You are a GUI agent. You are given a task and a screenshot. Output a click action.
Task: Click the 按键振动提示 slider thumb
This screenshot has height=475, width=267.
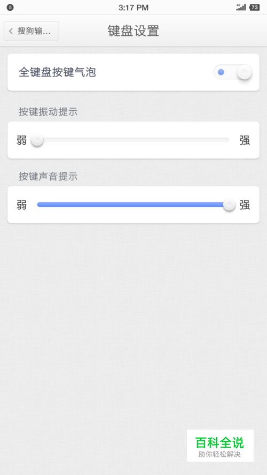coord(37,140)
